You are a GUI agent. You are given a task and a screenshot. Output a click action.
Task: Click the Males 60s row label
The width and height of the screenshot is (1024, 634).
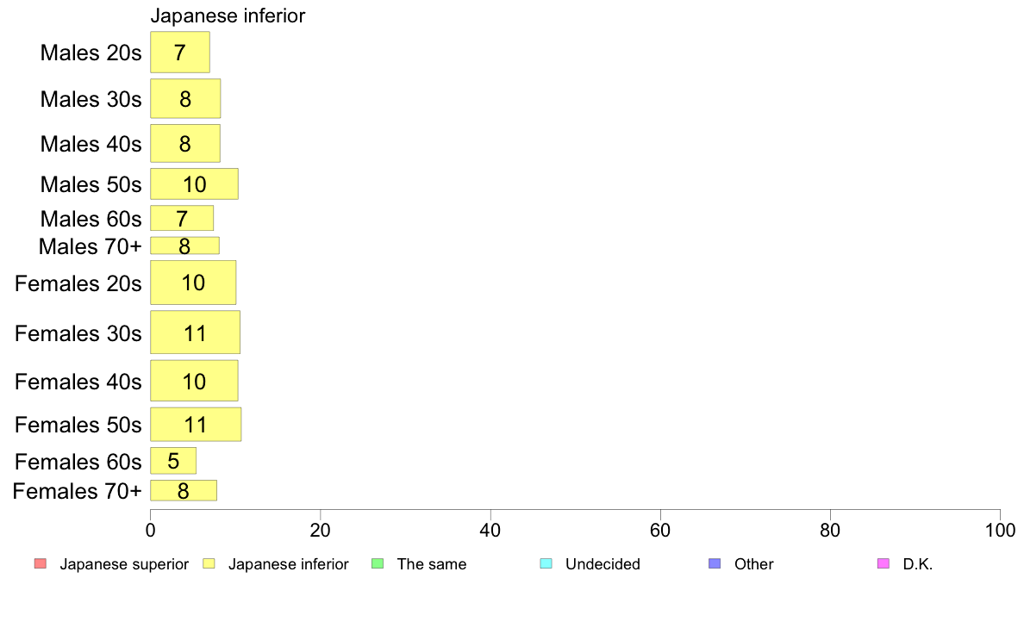click(x=91, y=219)
